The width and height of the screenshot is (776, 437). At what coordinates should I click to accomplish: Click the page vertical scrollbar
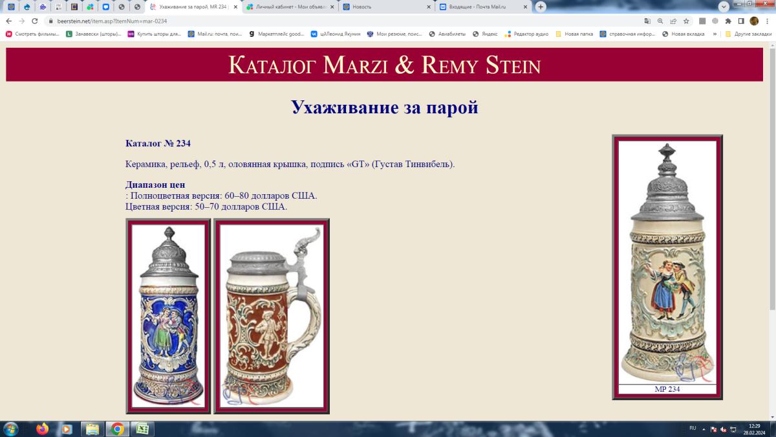(772, 232)
